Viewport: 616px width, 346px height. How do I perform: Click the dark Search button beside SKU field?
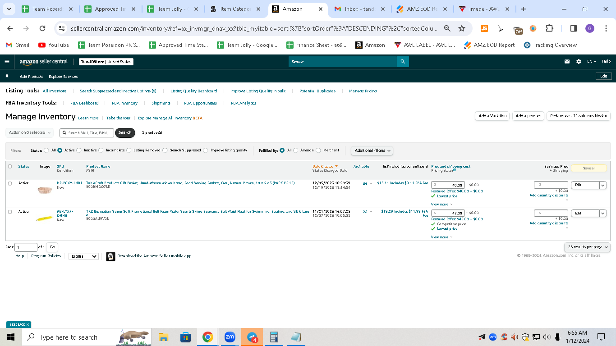click(x=125, y=132)
